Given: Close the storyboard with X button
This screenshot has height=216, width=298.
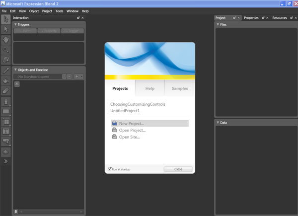Looking at the screenshot, I should 69,76.
